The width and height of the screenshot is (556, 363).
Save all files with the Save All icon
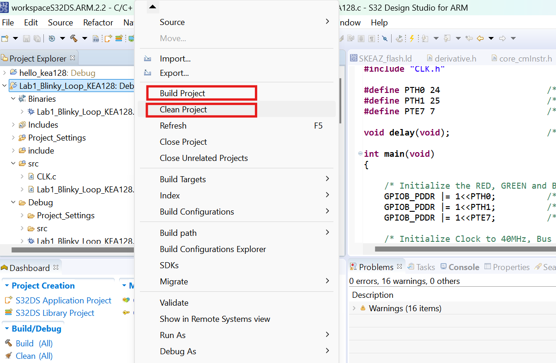[37, 38]
